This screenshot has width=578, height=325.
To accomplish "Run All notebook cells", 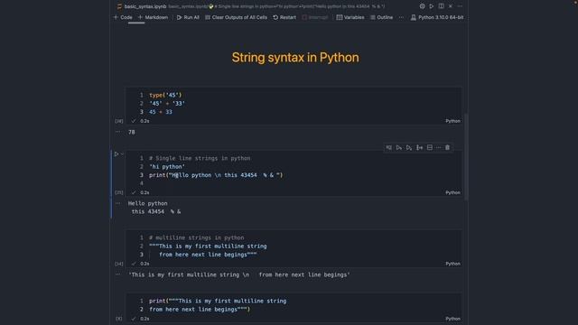I will click(188, 17).
